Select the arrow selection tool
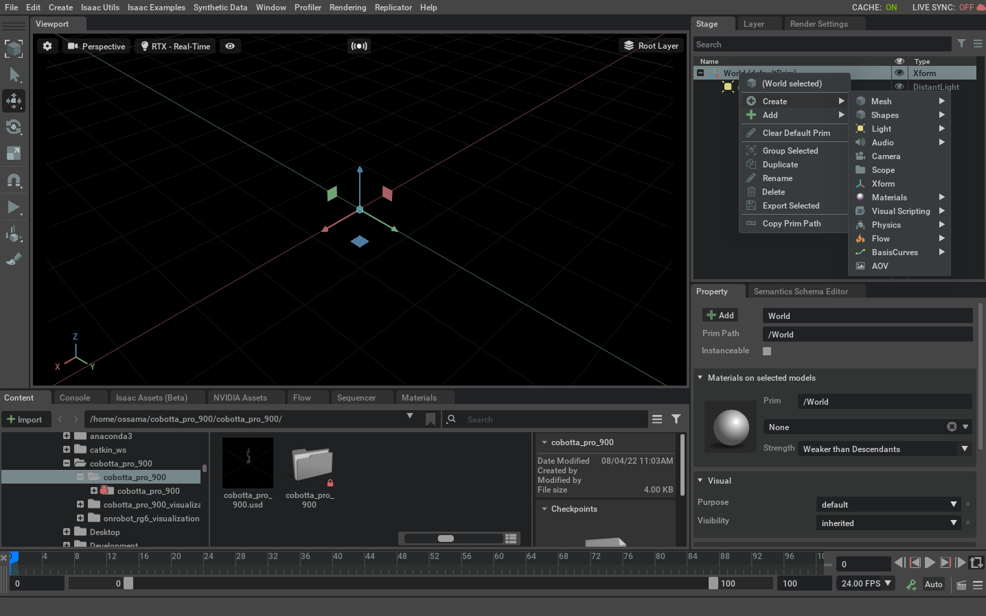Viewport: 986px width, 616px height. (x=14, y=75)
